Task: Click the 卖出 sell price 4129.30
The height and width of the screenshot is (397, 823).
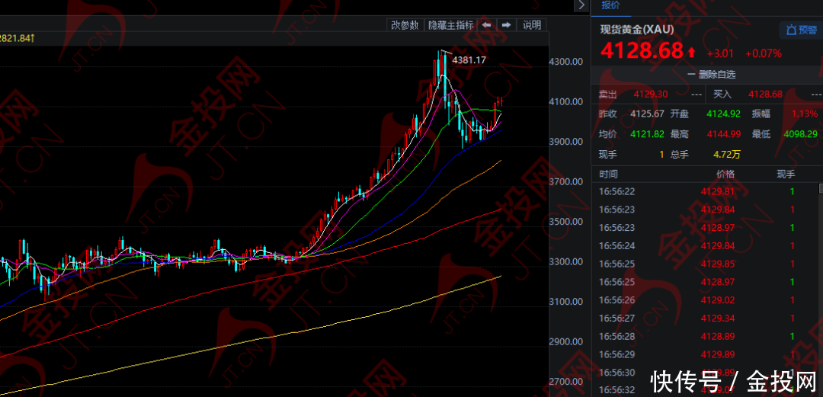Action: (650, 94)
